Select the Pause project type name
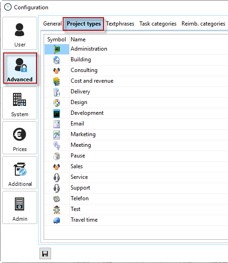The width and height of the screenshot is (228, 263). pyautogui.click(x=78, y=156)
